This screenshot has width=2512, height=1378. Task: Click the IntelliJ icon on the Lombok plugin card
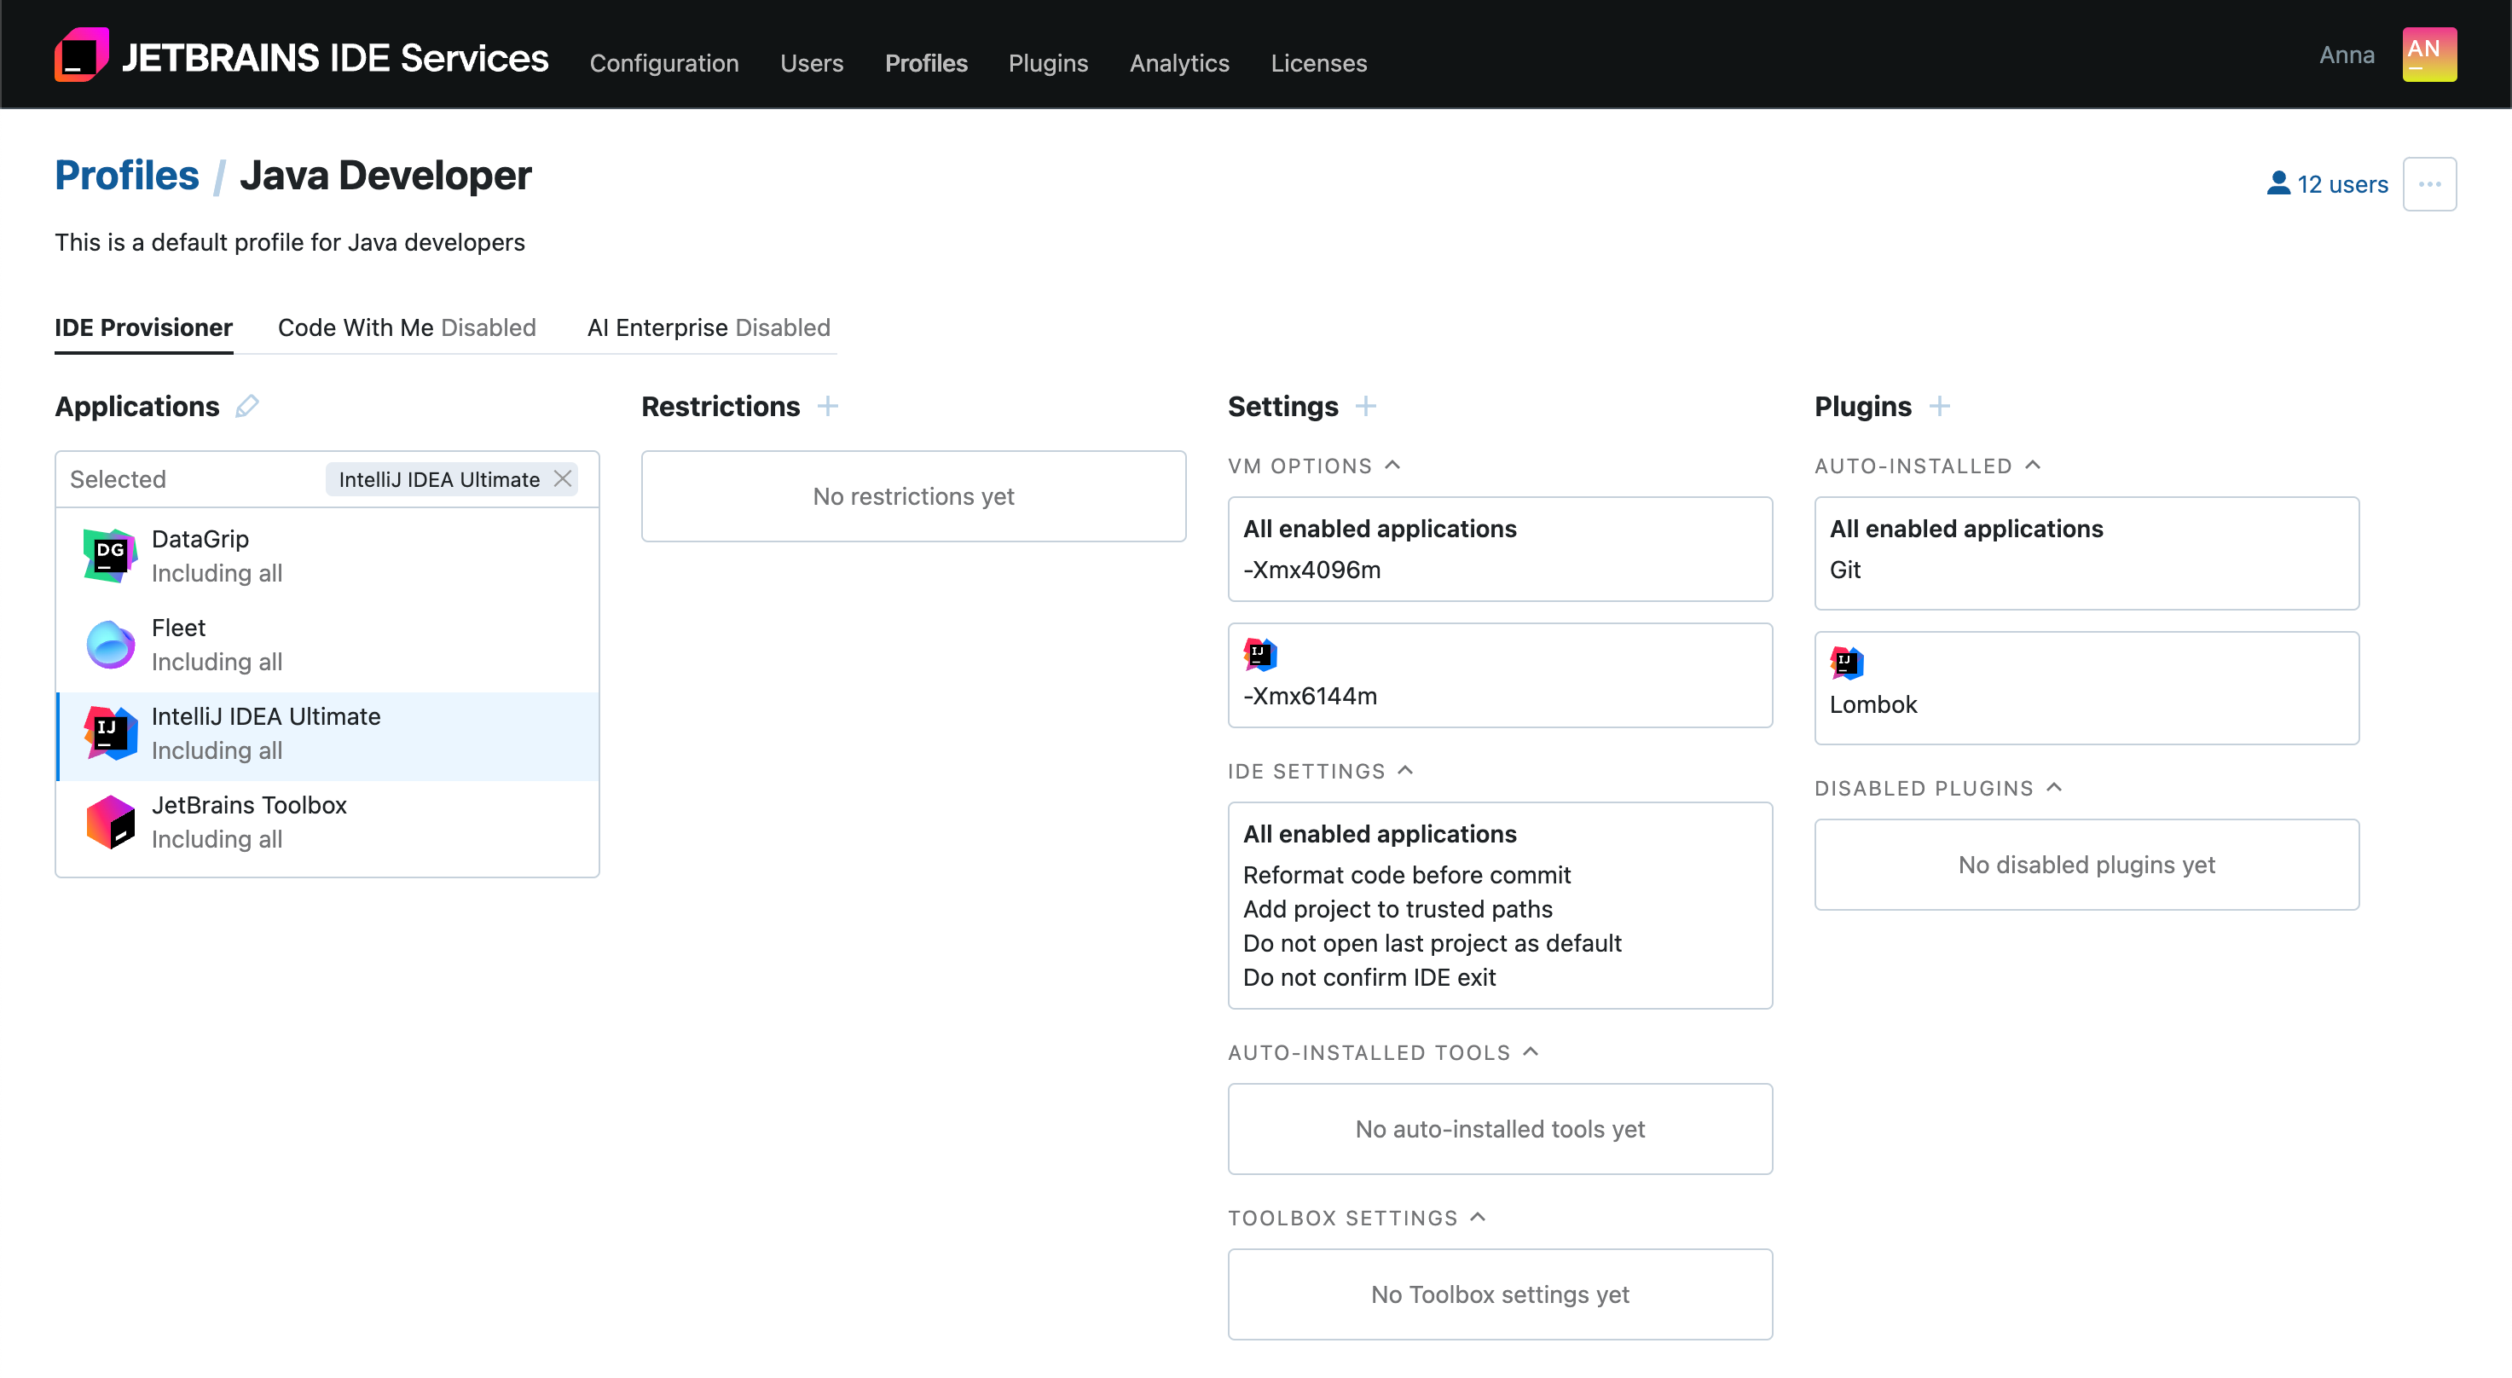pyautogui.click(x=1847, y=663)
